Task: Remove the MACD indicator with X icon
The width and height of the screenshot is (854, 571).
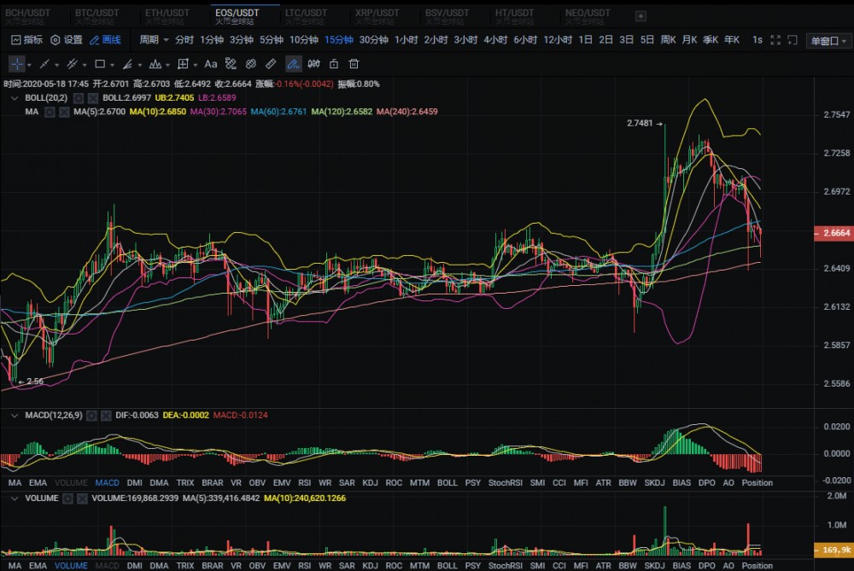Action: point(106,416)
